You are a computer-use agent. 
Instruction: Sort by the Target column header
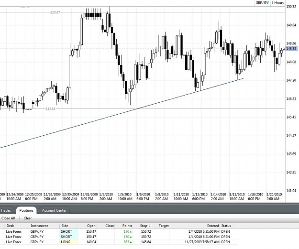tap(164, 226)
